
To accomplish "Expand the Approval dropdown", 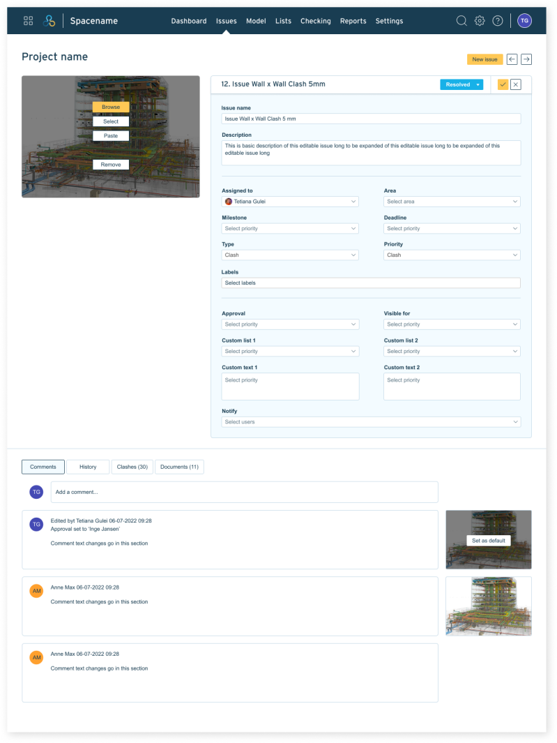I will (290, 324).
